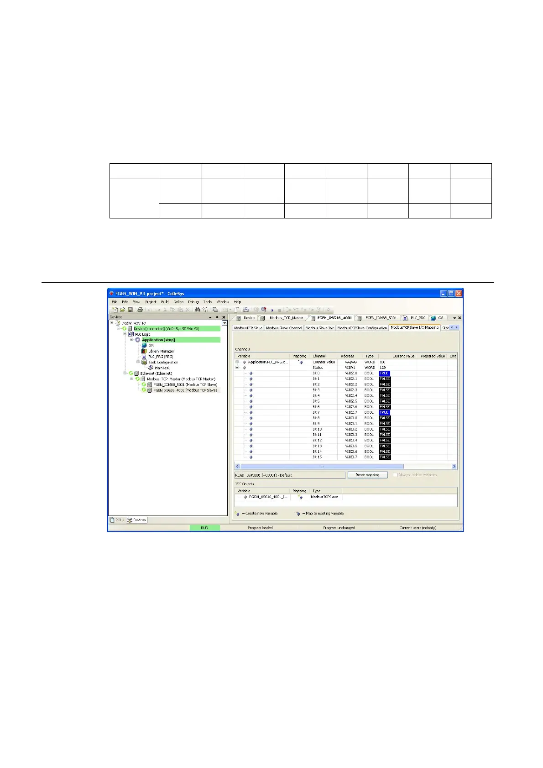The image size is (543, 768).
Task: Switch to the Modbus_TCP_Master editor tab
Action: click(x=286, y=318)
